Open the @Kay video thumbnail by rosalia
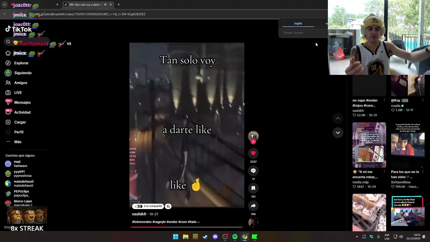Screen dimensions: 430x242 407,85
